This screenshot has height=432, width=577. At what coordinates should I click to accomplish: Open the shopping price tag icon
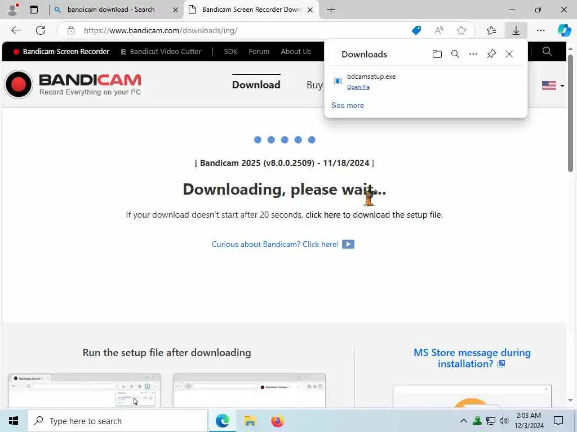click(x=416, y=30)
